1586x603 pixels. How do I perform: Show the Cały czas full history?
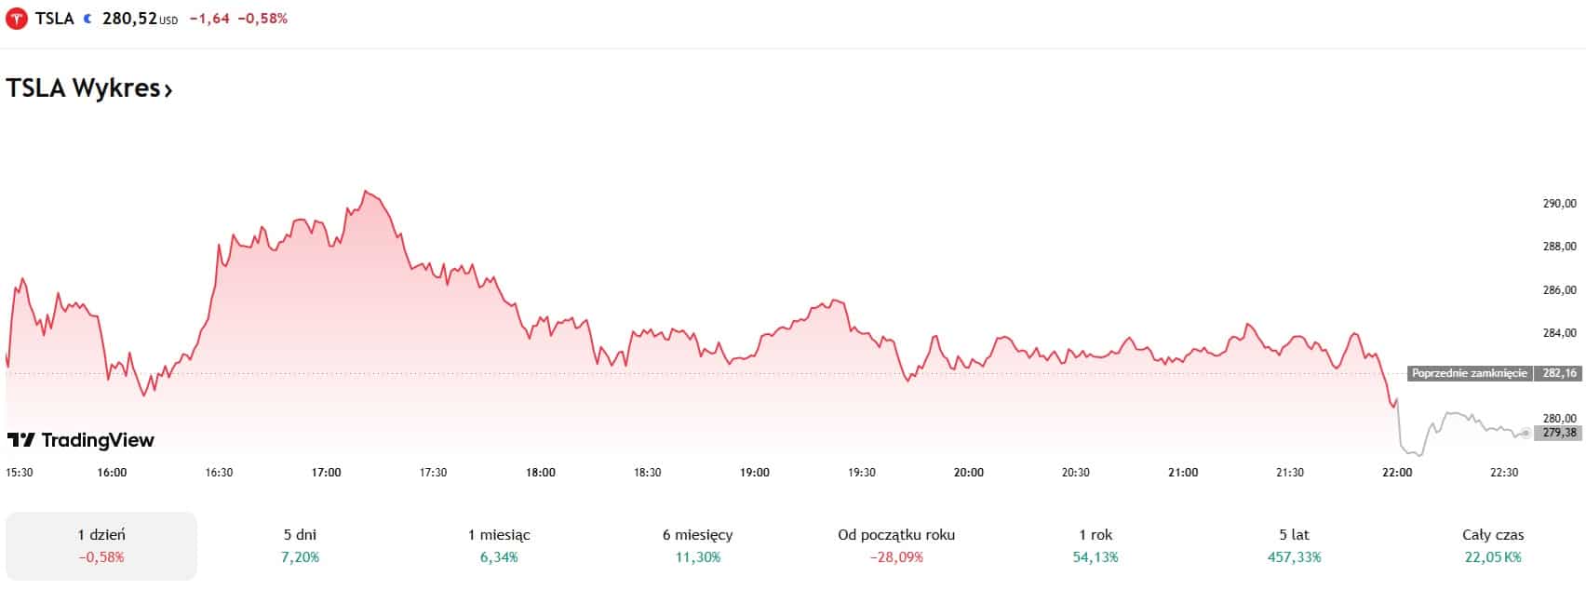pos(1493,545)
